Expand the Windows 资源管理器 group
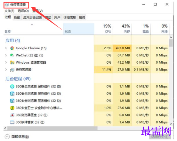 point(6,62)
